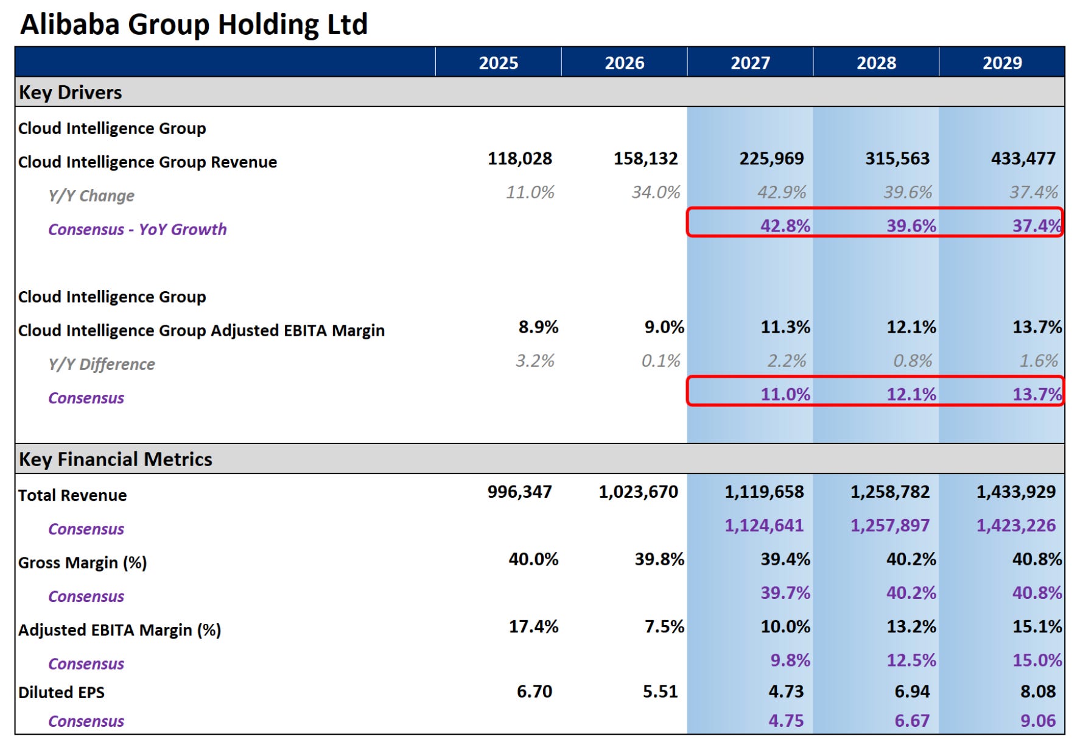This screenshot has height=739, width=1080.
Task: Select the 1.6% Y/Y Difference value
Action: 1039,361
